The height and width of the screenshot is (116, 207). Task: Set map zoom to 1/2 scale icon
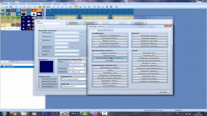pos(81,7)
